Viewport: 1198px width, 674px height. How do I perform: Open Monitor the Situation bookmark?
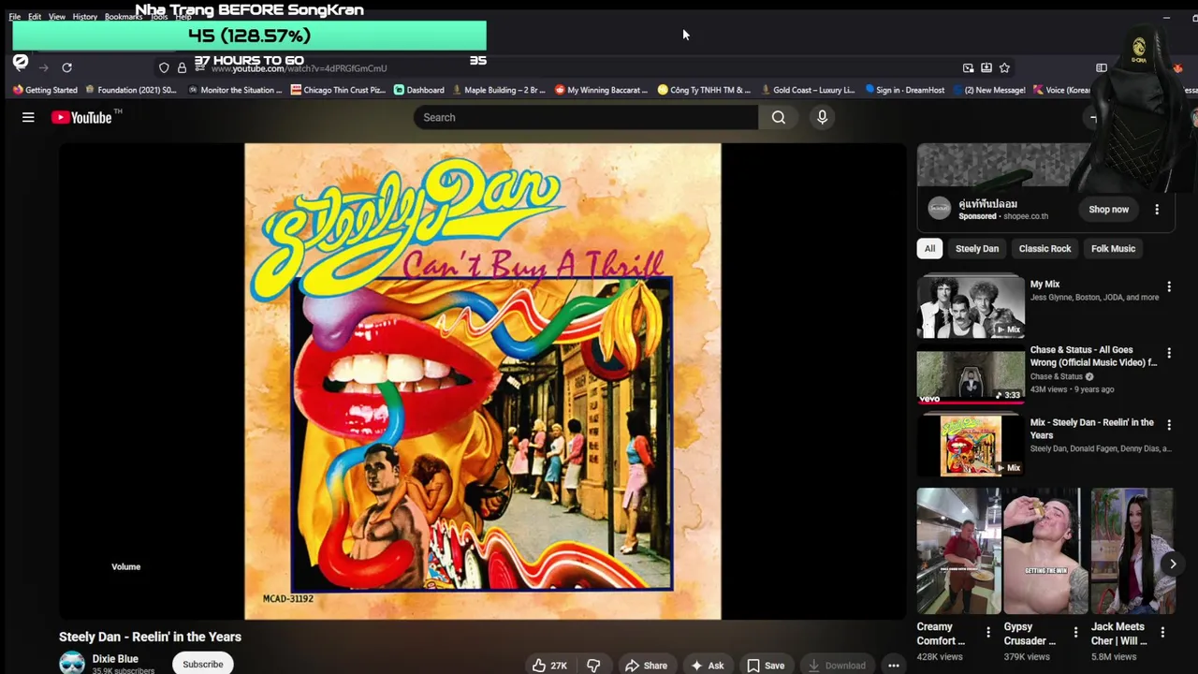tap(235, 90)
